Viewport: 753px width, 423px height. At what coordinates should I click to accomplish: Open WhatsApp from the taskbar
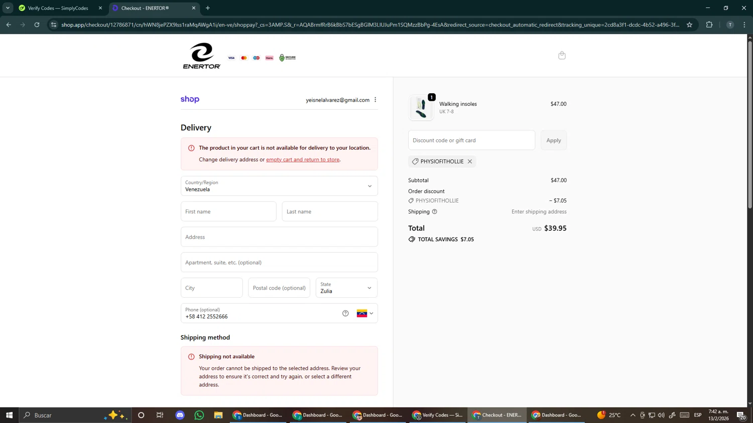199,415
